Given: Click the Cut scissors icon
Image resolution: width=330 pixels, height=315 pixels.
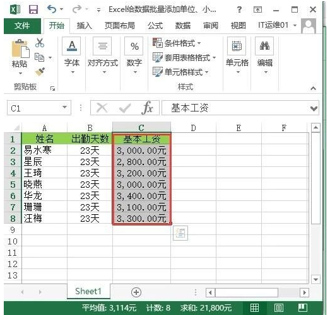Looking at the screenshot, I should pos(40,43).
